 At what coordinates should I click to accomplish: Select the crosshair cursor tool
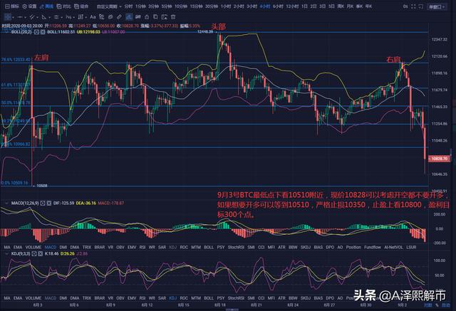click(x=8, y=17)
